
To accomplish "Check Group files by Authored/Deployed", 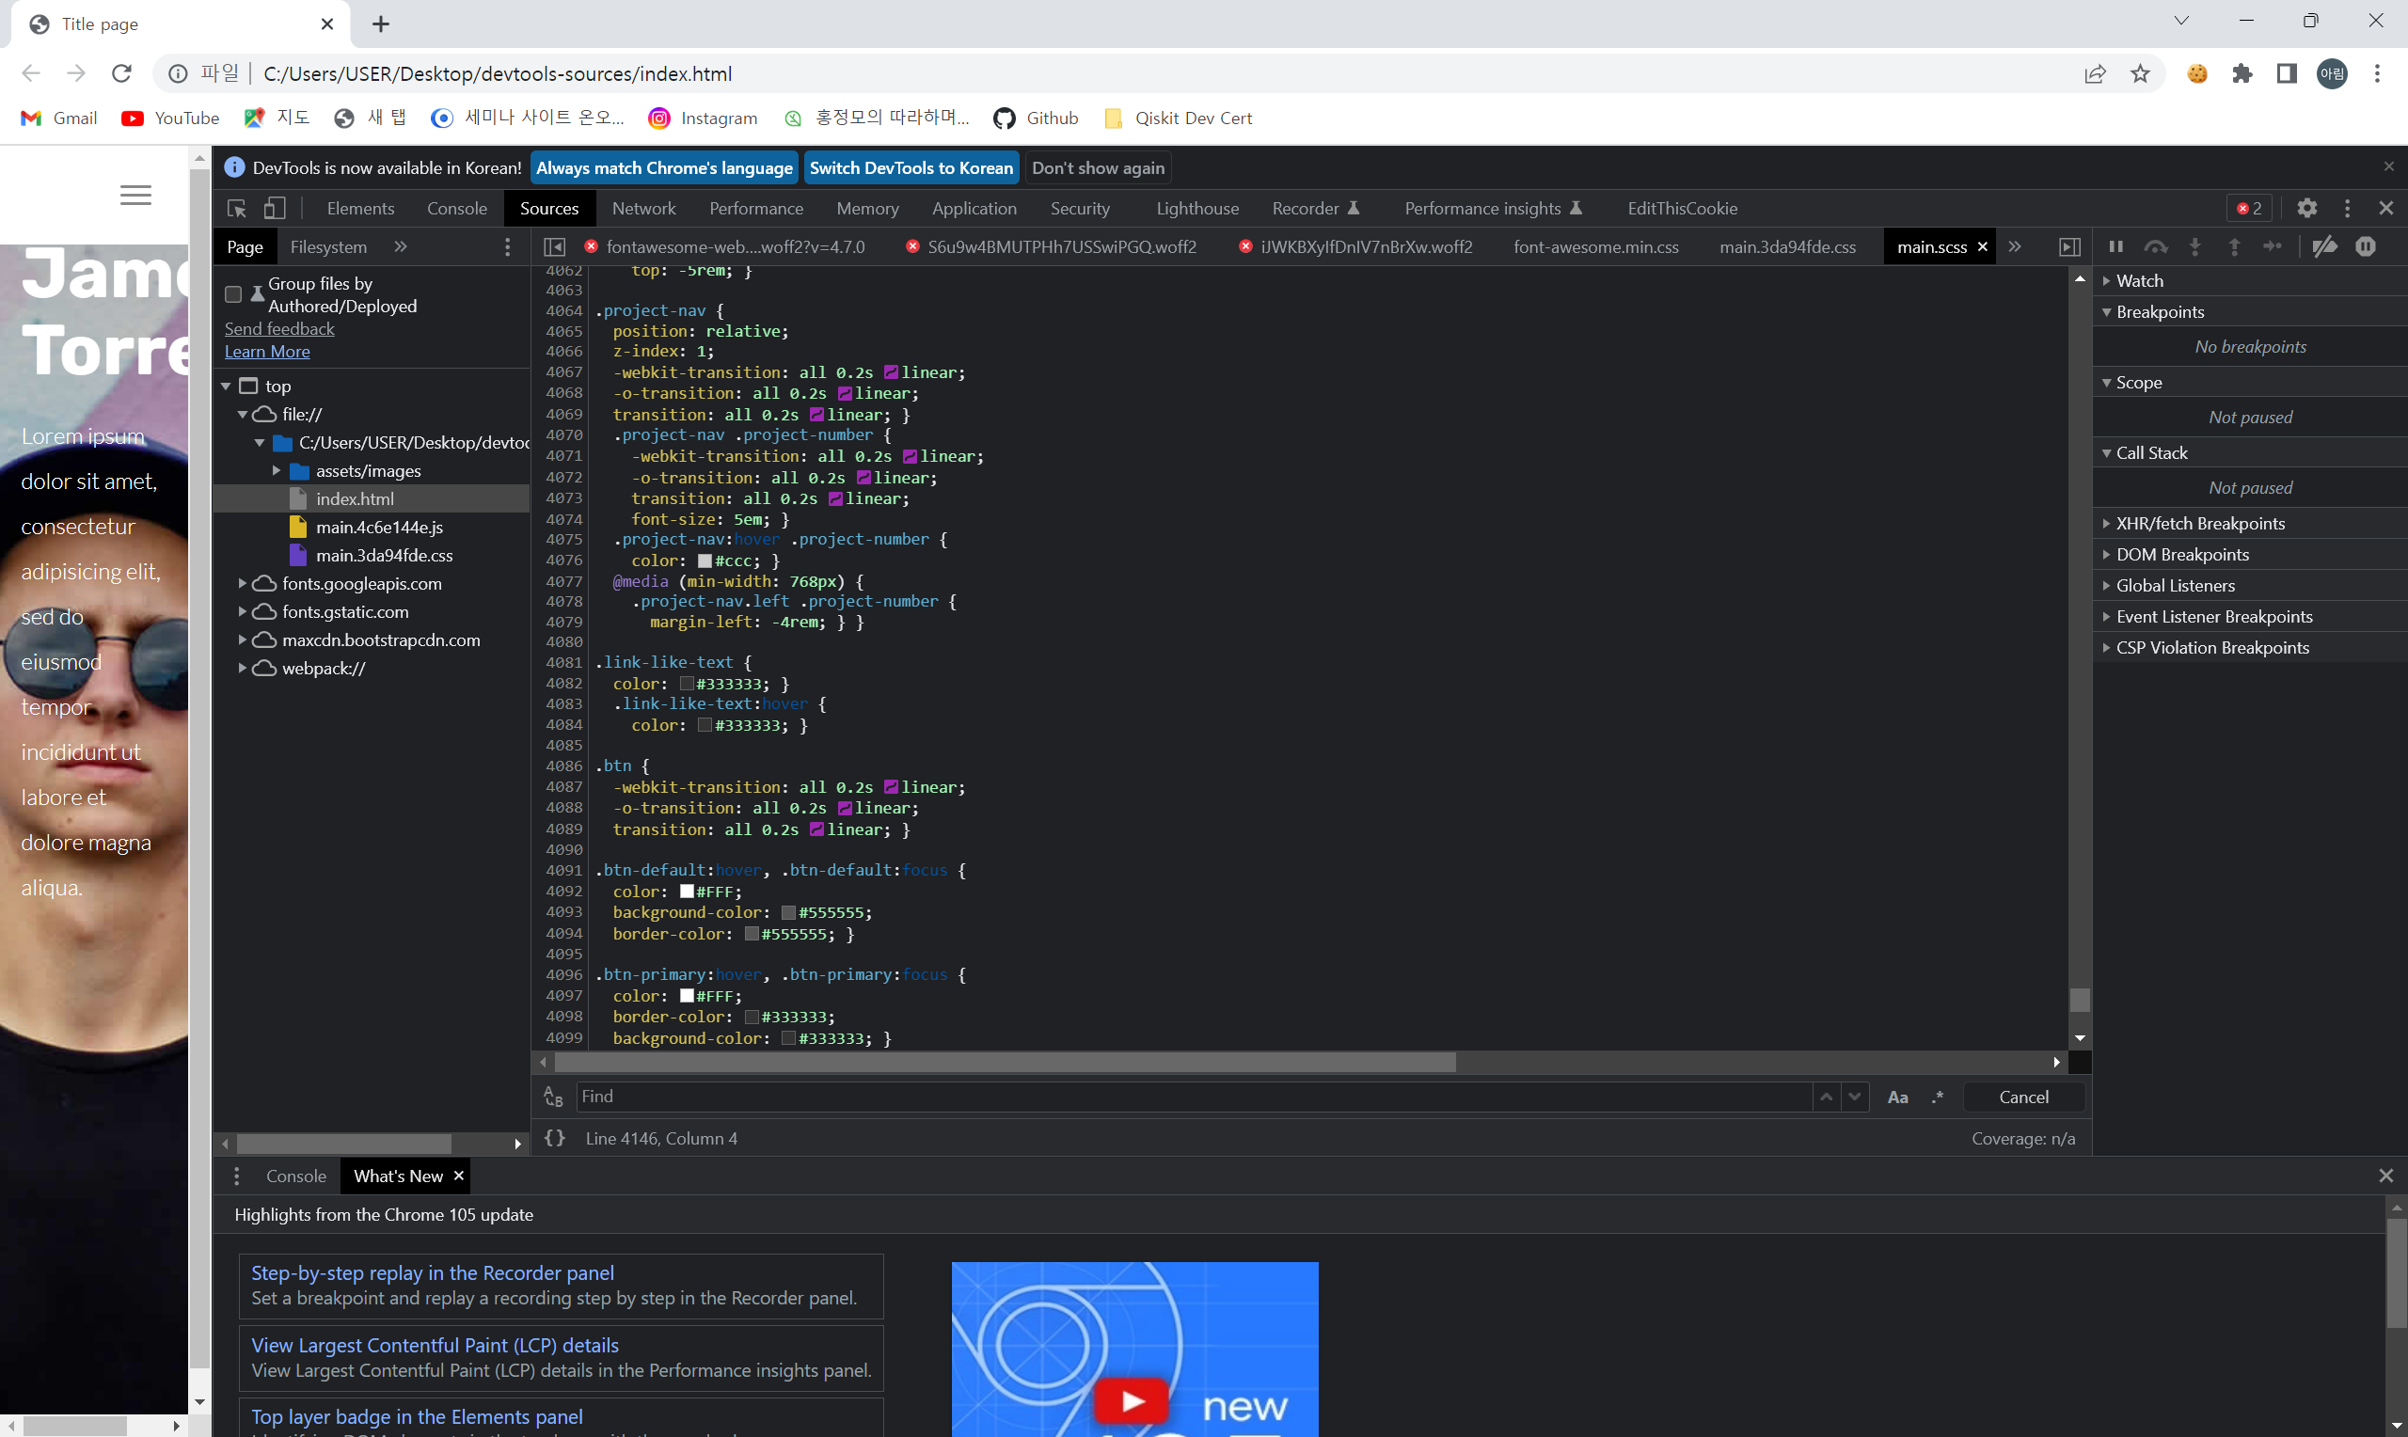I will point(233,293).
